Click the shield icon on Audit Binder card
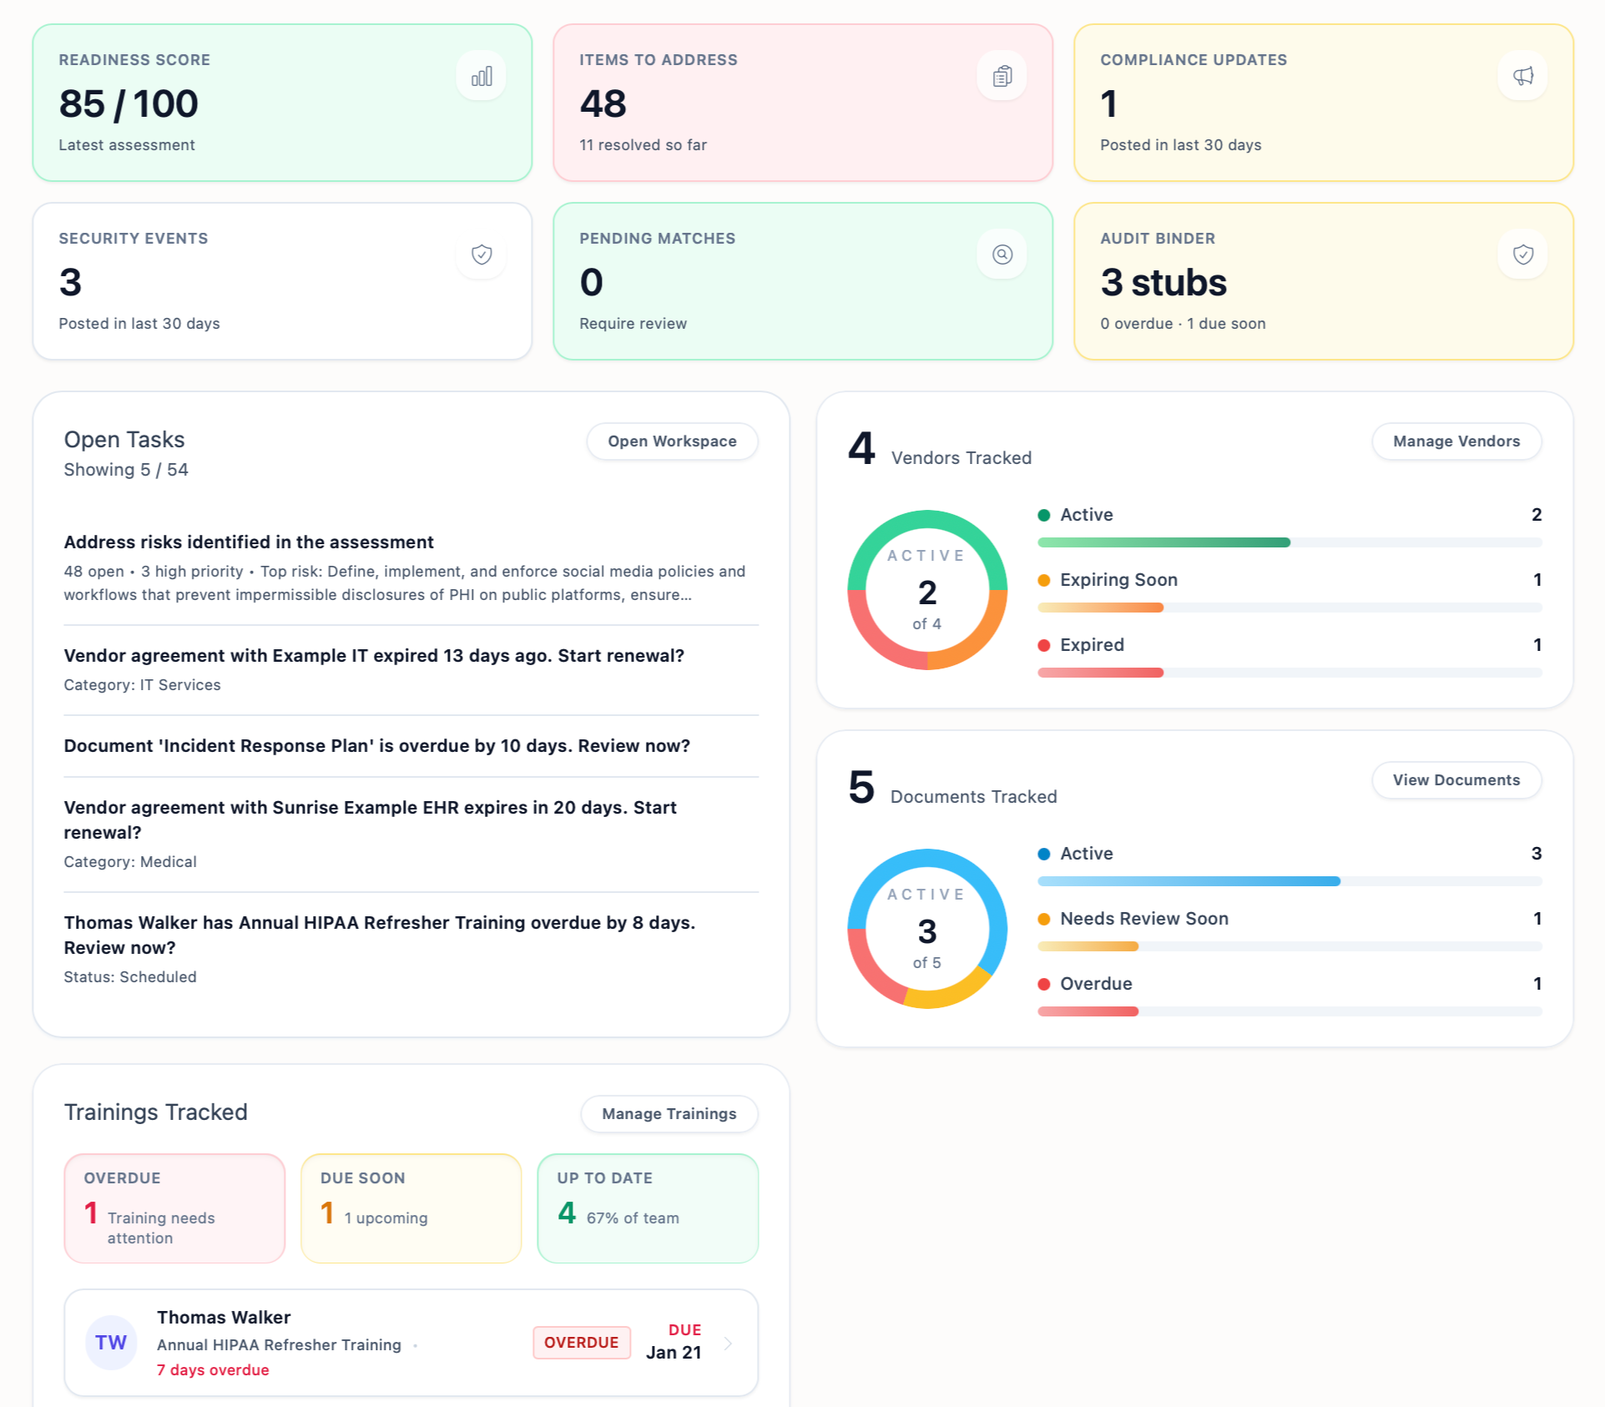Image resolution: width=1605 pixels, height=1407 pixels. (1522, 255)
